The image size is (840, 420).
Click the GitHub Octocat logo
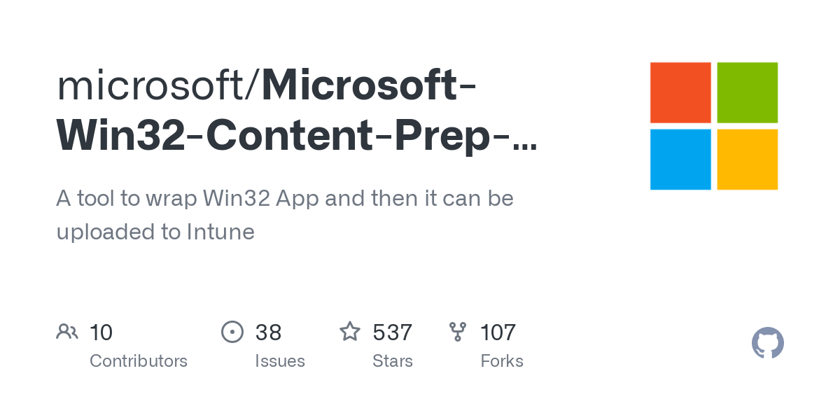pos(768,343)
